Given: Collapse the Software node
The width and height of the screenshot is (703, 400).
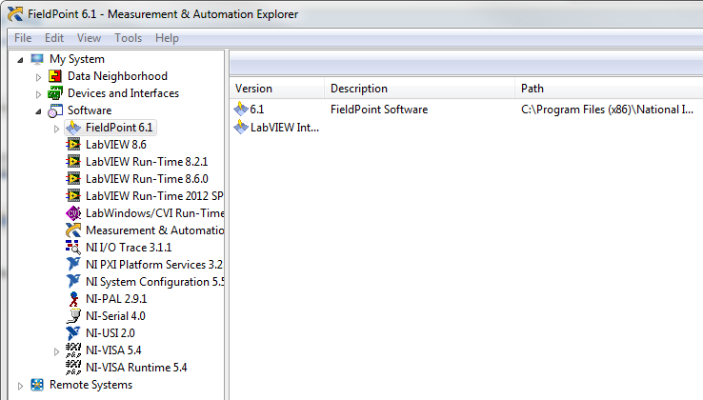Looking at the screenshot, I should tap(38, 111).
